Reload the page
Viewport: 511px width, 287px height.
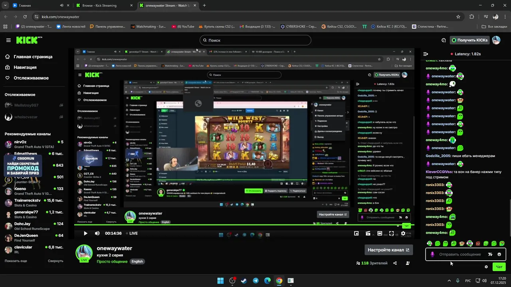coord(25,17)
